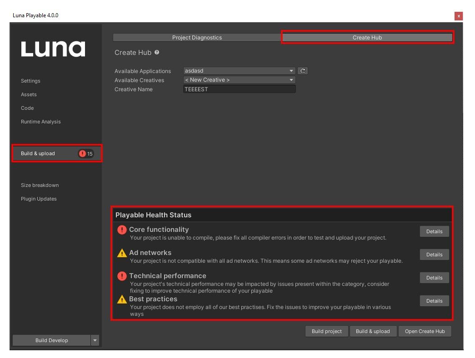The width and height of the screenshot is (475, 358).
Task: Switch to the Create Hub tab
Action: (x=367, y=38)
